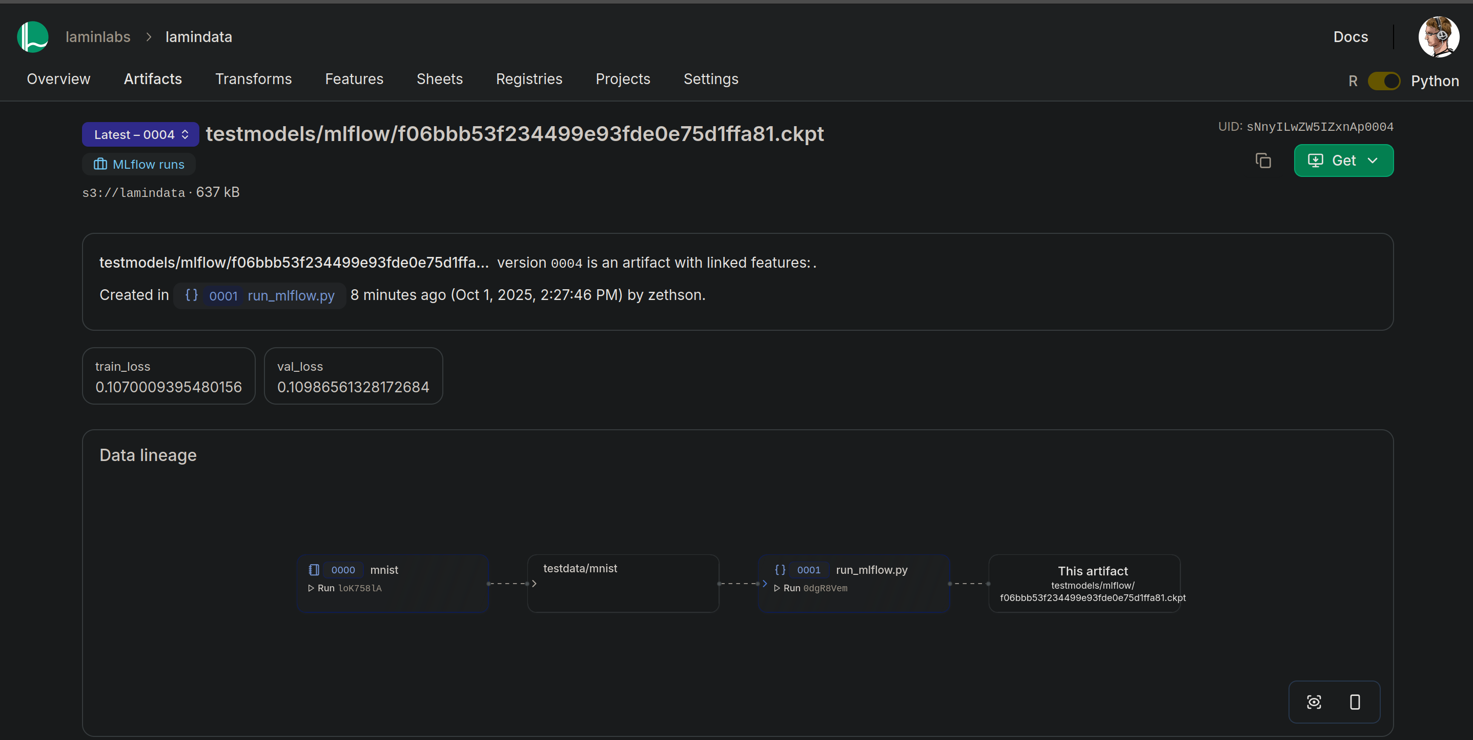The height and width of the screenshot is (740, 1473).
Task: Click the Lamin logo icon
Action: (x=33, y=36)
